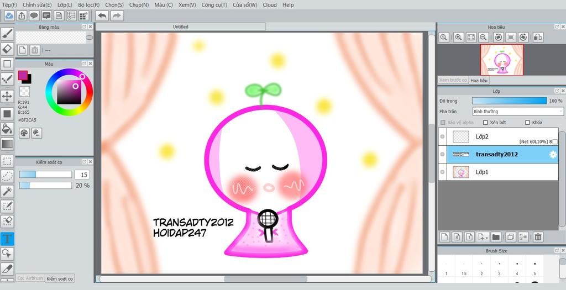The image size is (566, 290).
Task: Add a new 8-bit layer
Action: tap(457, 237)
